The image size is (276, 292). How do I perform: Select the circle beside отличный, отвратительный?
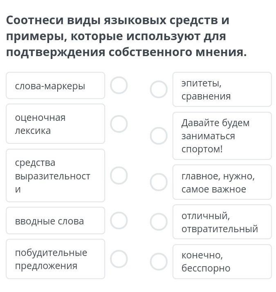[159, 222]
